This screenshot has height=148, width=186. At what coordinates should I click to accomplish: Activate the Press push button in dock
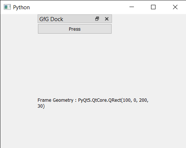click(x=75, y=29)
